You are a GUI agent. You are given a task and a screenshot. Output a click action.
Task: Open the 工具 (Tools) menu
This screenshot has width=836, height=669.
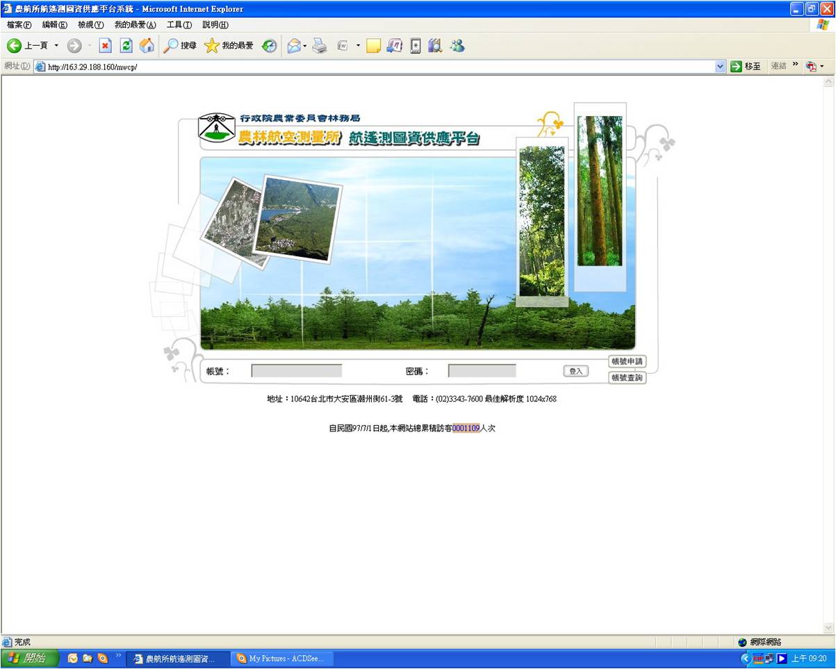coord(179,25)
